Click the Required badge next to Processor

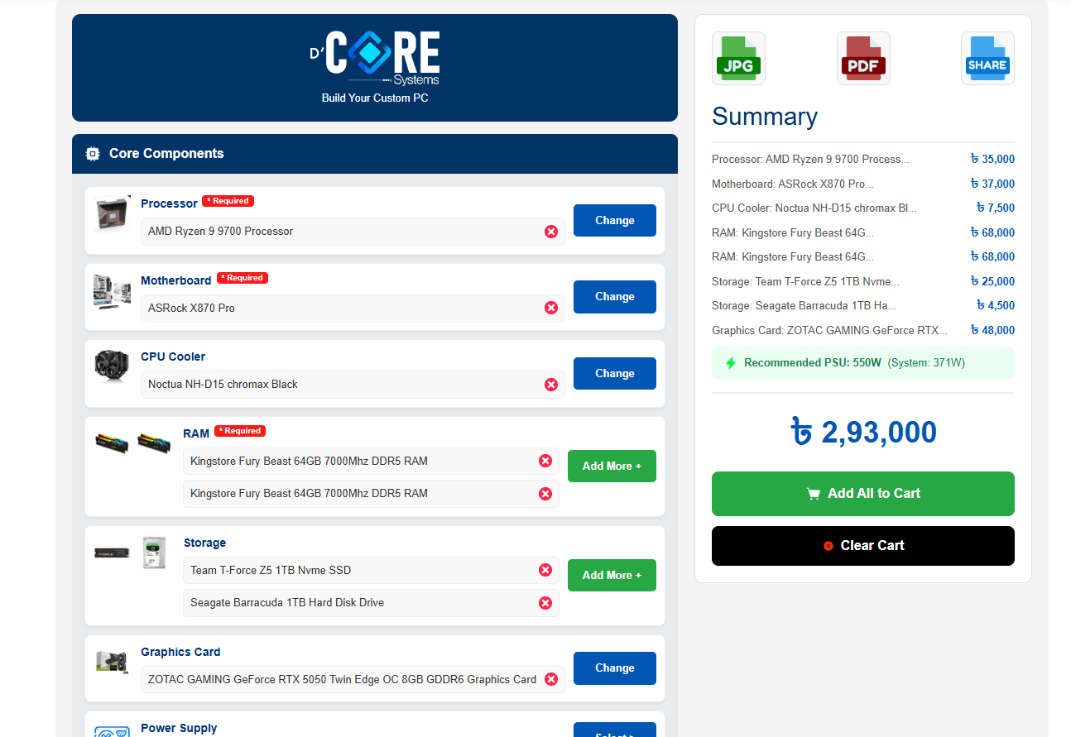[228, 201]
